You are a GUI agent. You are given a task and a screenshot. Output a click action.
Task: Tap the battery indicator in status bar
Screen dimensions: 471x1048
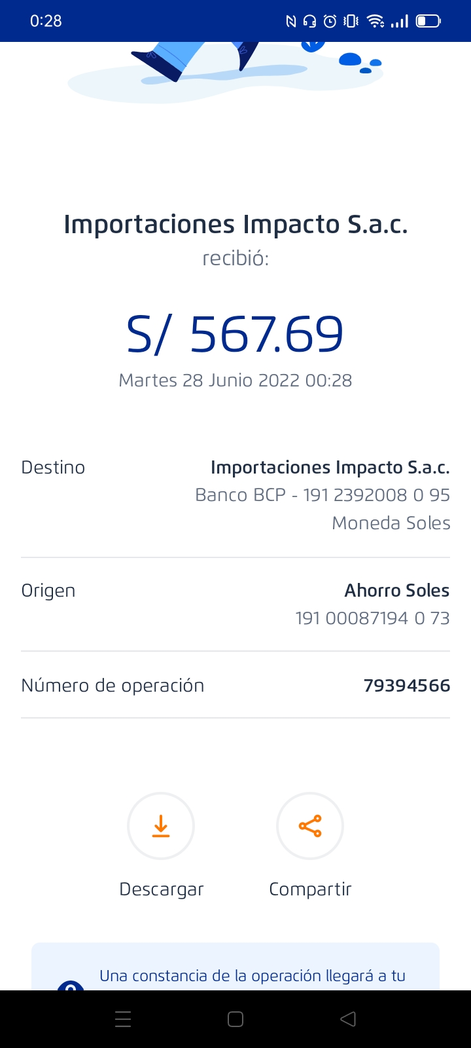tap(428, 21)
